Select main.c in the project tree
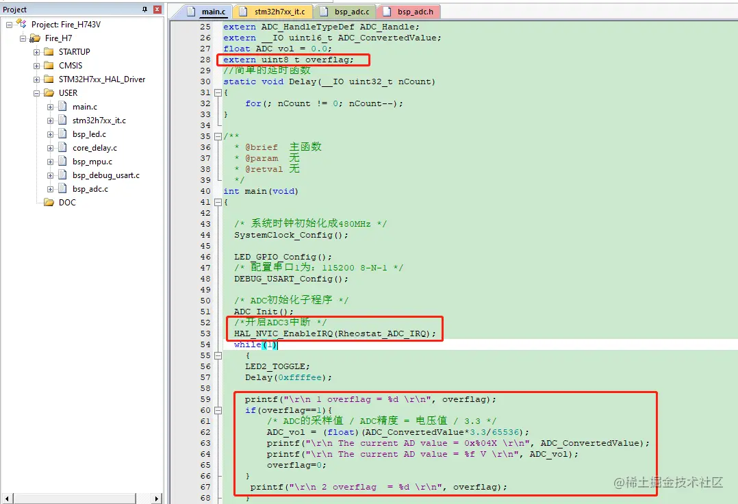 click(85, 107)
